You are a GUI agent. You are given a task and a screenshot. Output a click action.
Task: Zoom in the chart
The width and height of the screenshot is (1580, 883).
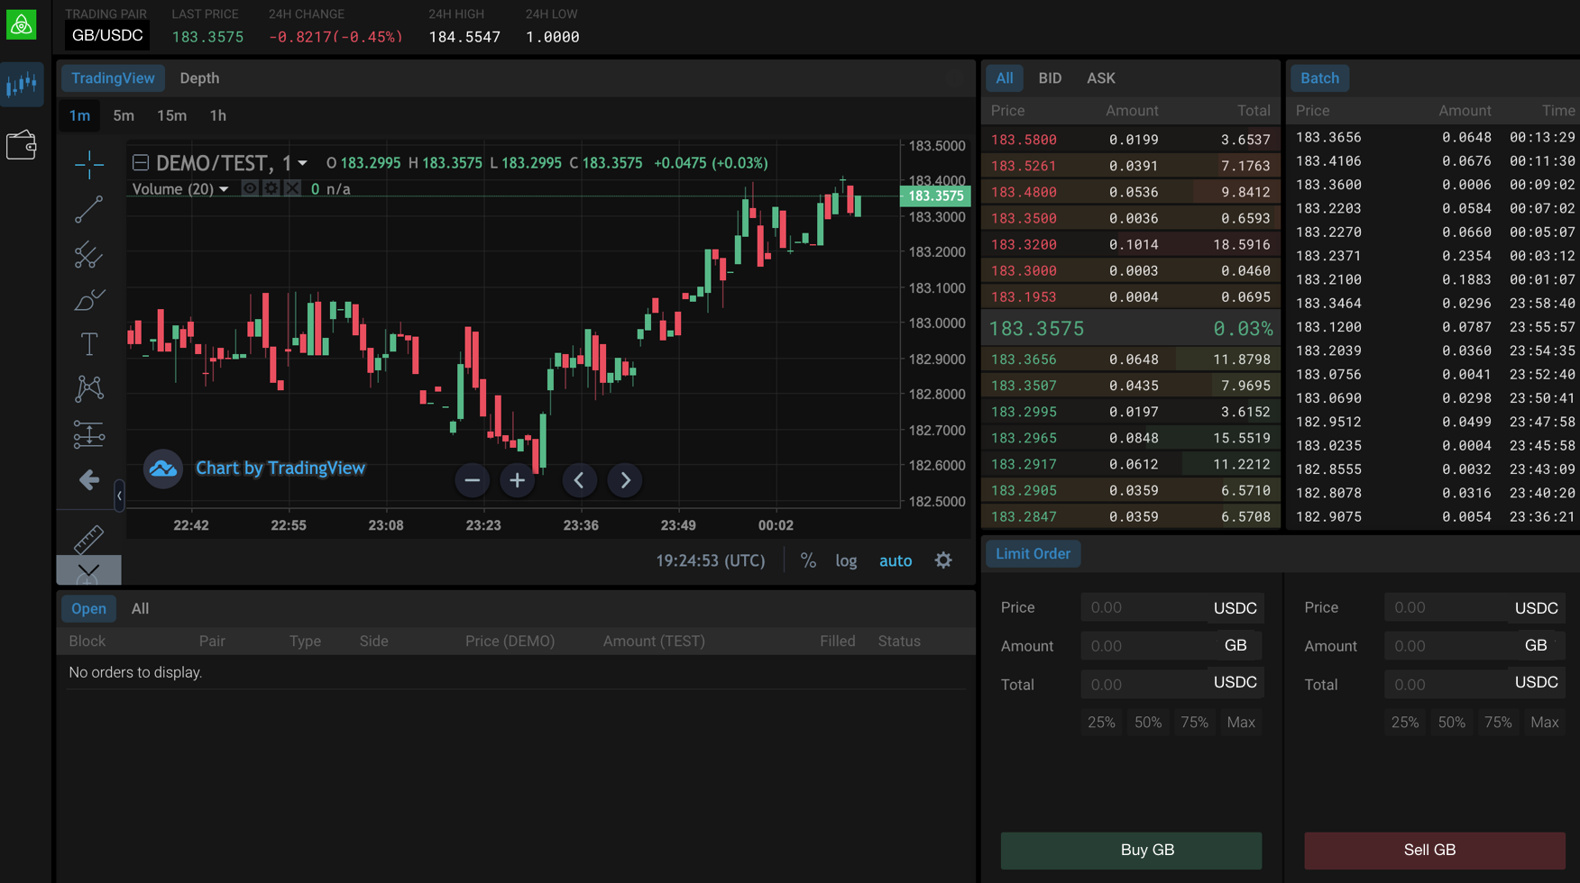(517, 480)
